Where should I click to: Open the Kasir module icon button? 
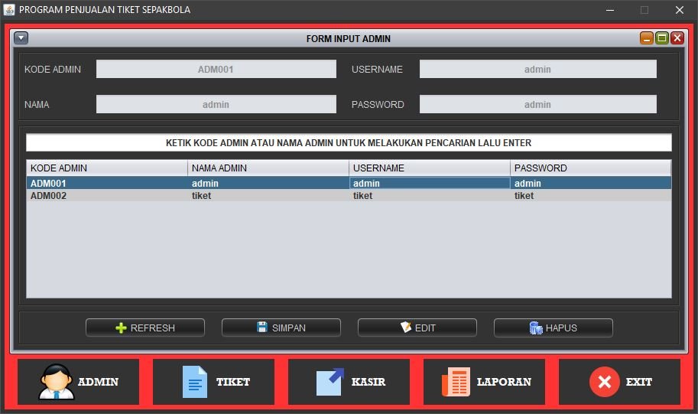coord(349,382)
